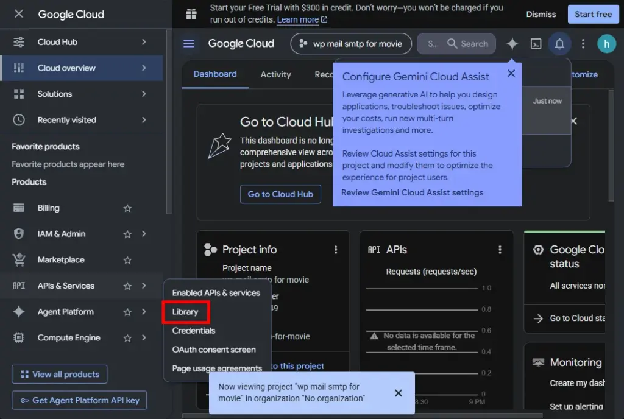Toggle the hamburger navigation menu
Image resolution: width=624 pixels, height=419 pixels.
[189, 44]
